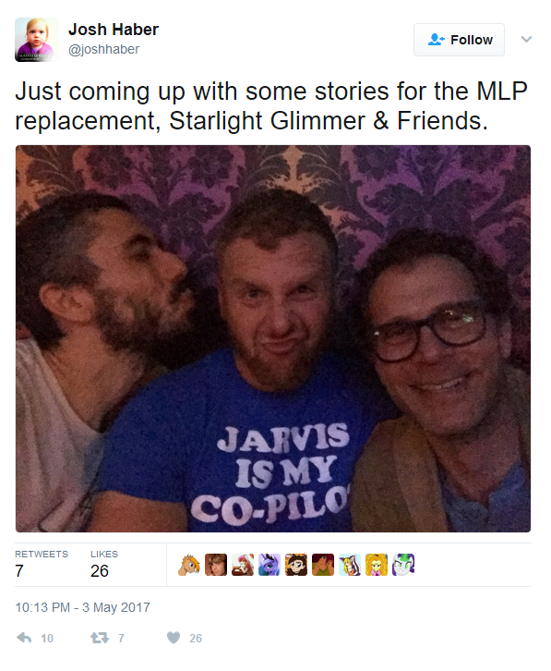Enlarge the attached tweet photo
Image resolution: width=551 pixels, height=671 pixels.
[273, 338]
